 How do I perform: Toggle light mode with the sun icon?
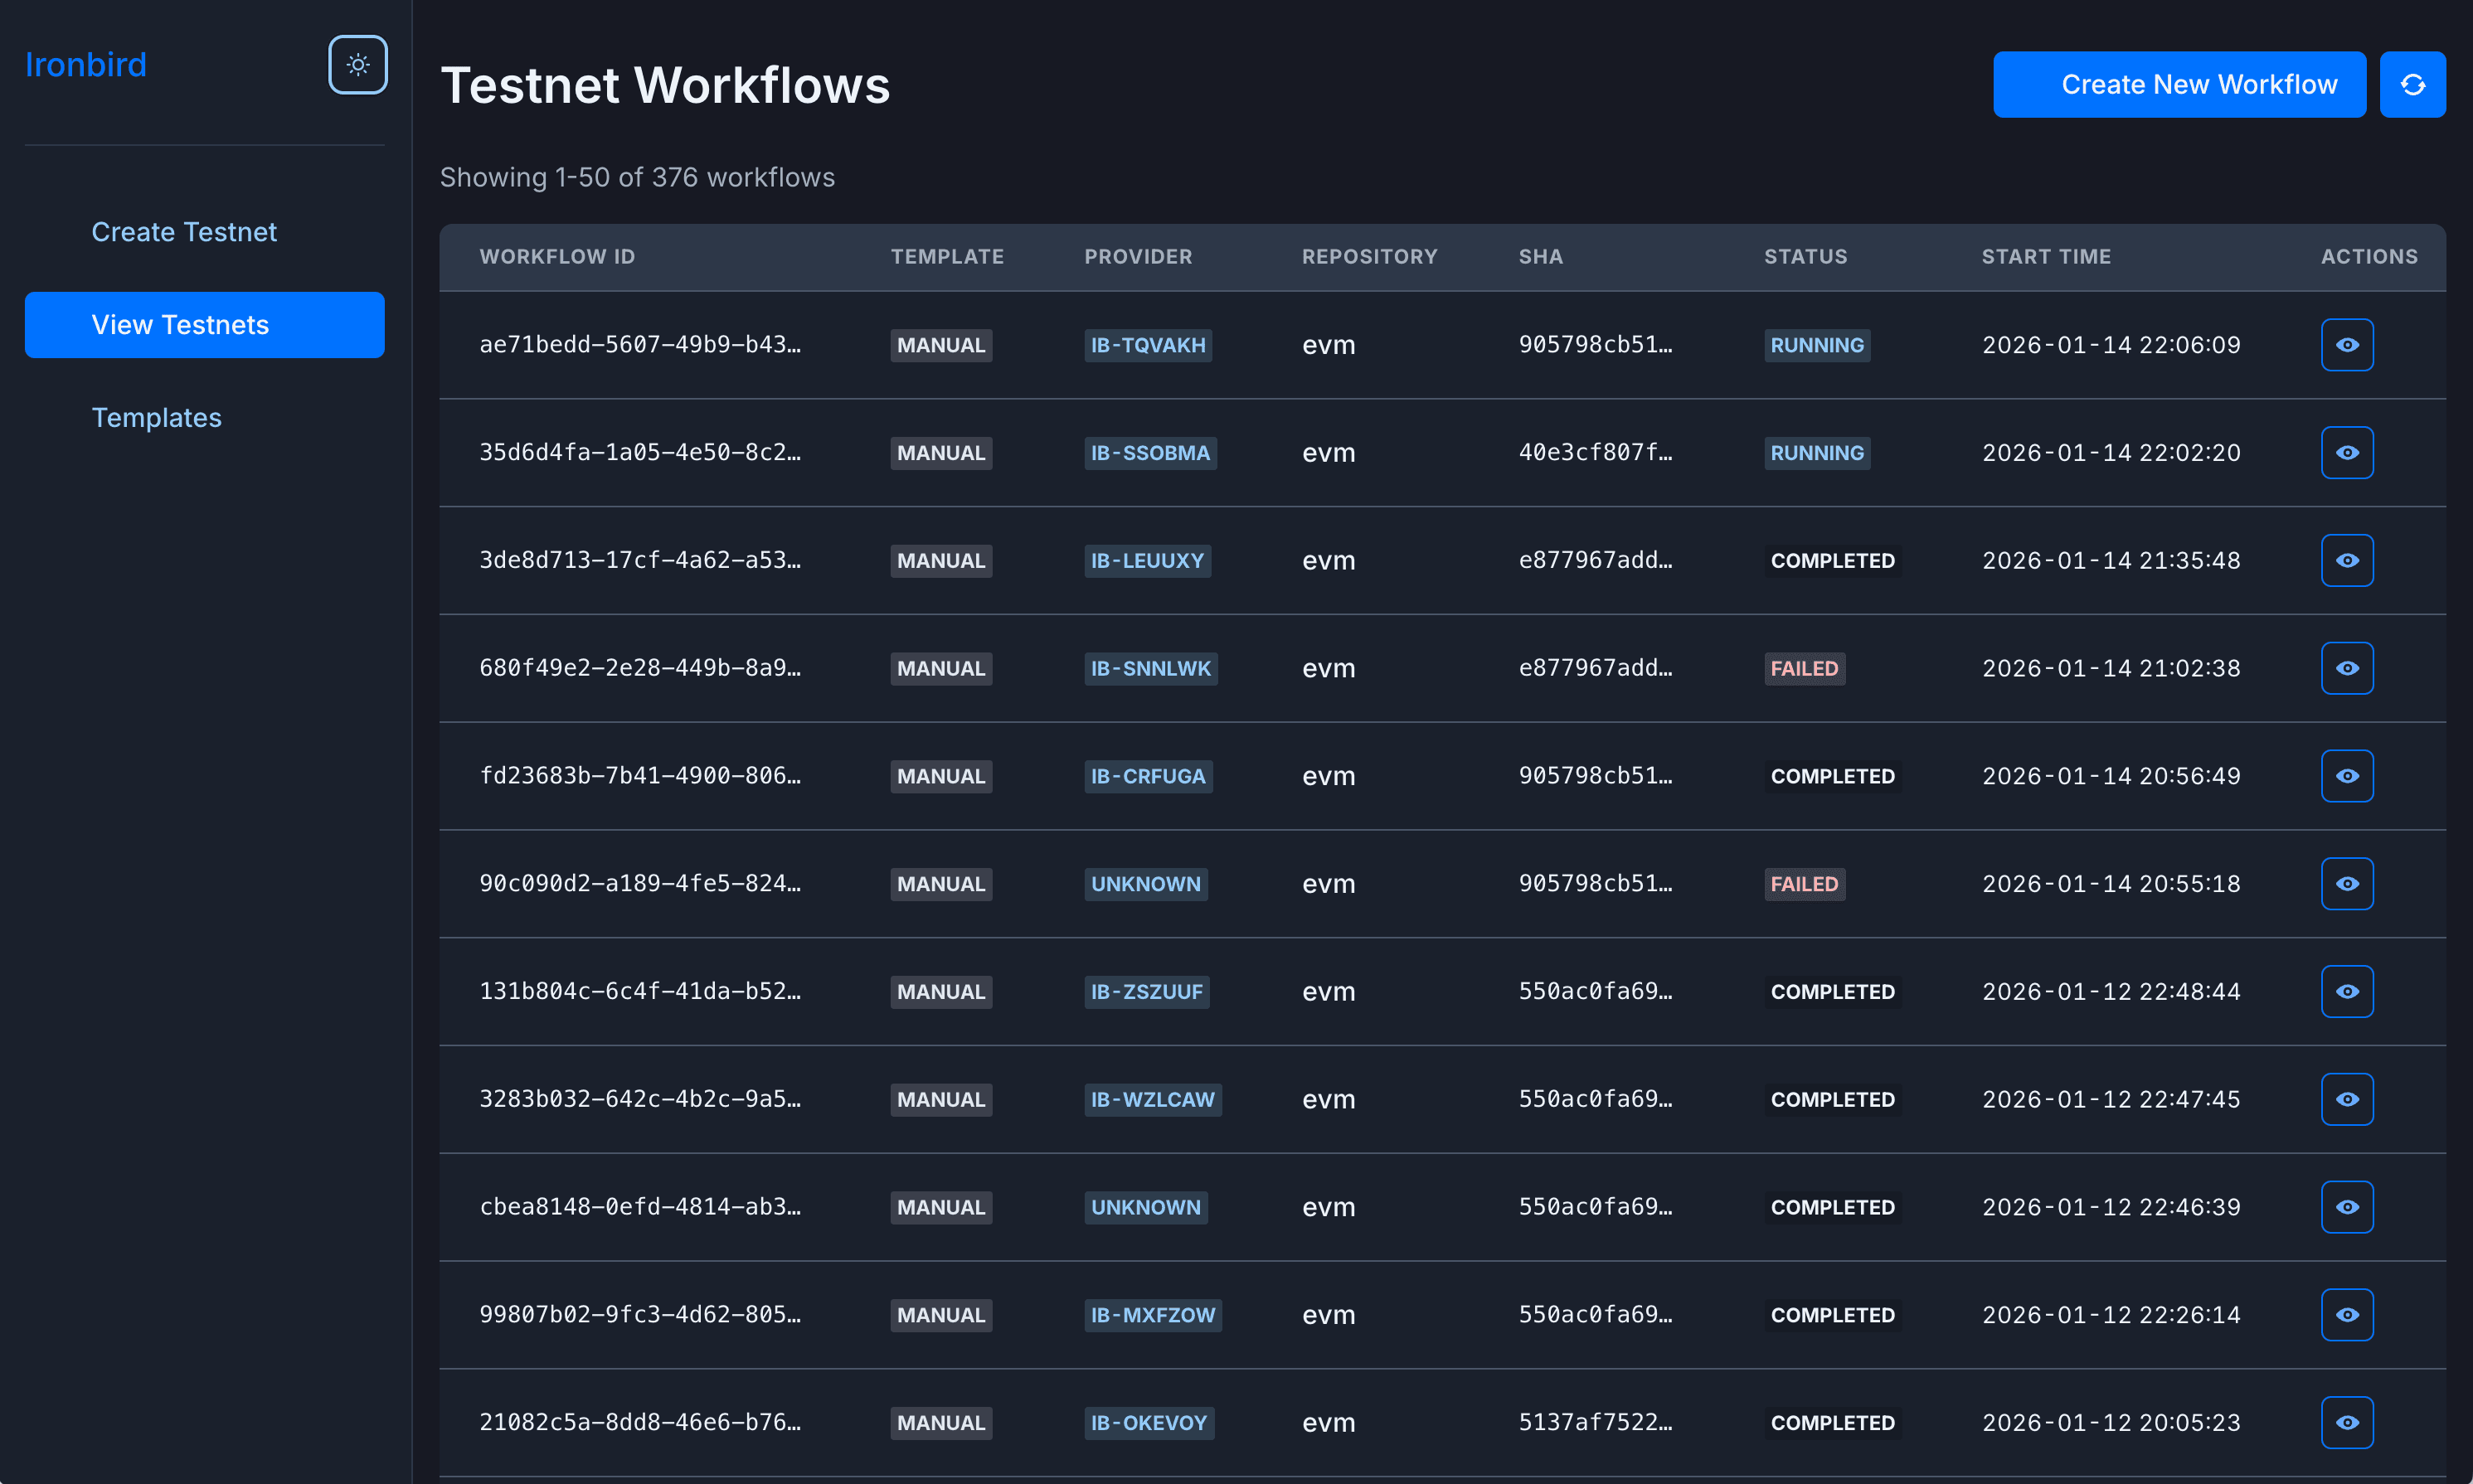tap(357, 64)
